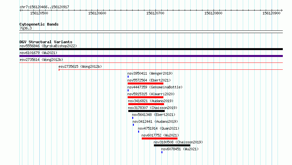Click the blue nsv3950411 marker
This screenshot has width=292, height=165.
128,77
